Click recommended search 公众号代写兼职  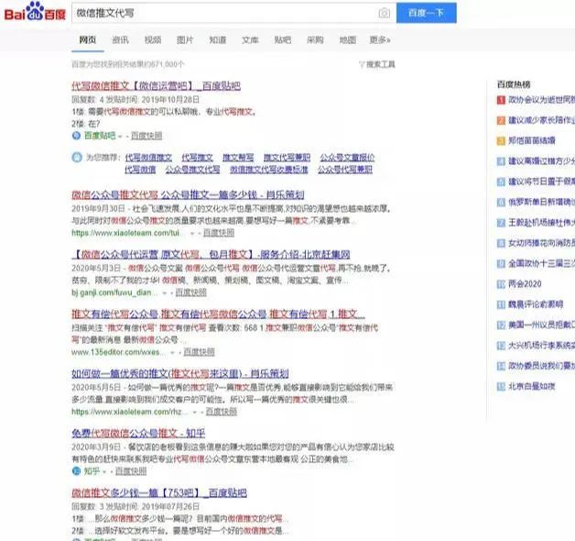coord(344,170)
